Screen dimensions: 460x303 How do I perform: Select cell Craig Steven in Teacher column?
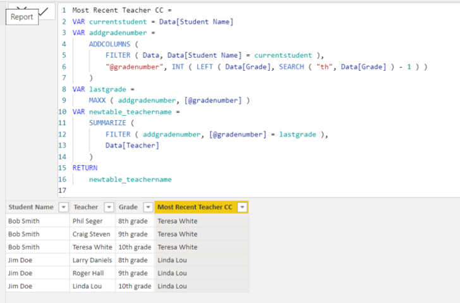pos(91,234)
